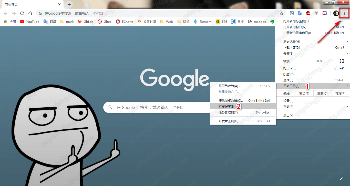Open the FE helper extension icon
Image resolution: width=350 pixels, height=186 pixels.
(325, 13)
